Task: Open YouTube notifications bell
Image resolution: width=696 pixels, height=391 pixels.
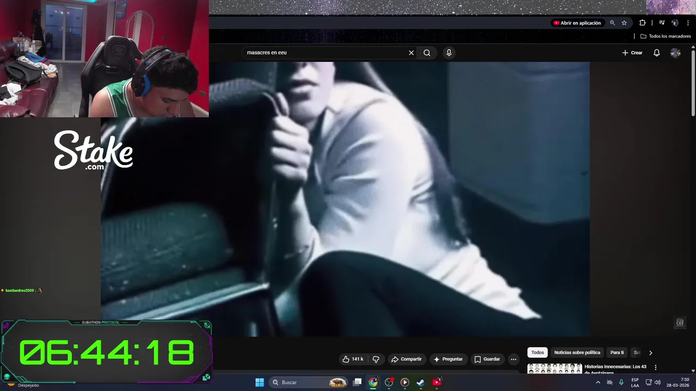Action: 656,53
